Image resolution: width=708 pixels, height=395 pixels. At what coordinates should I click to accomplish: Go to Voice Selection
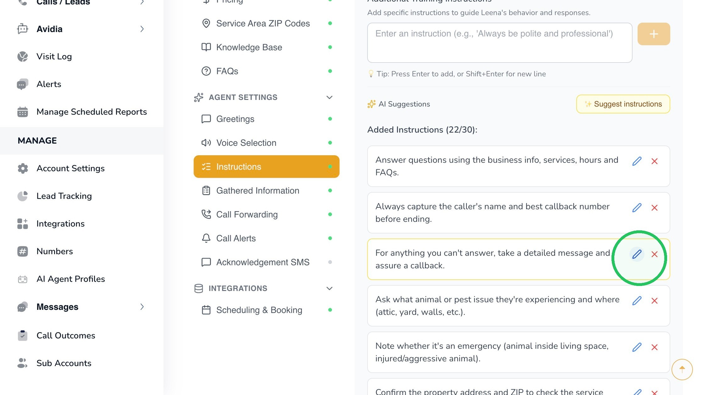(267, 143)
